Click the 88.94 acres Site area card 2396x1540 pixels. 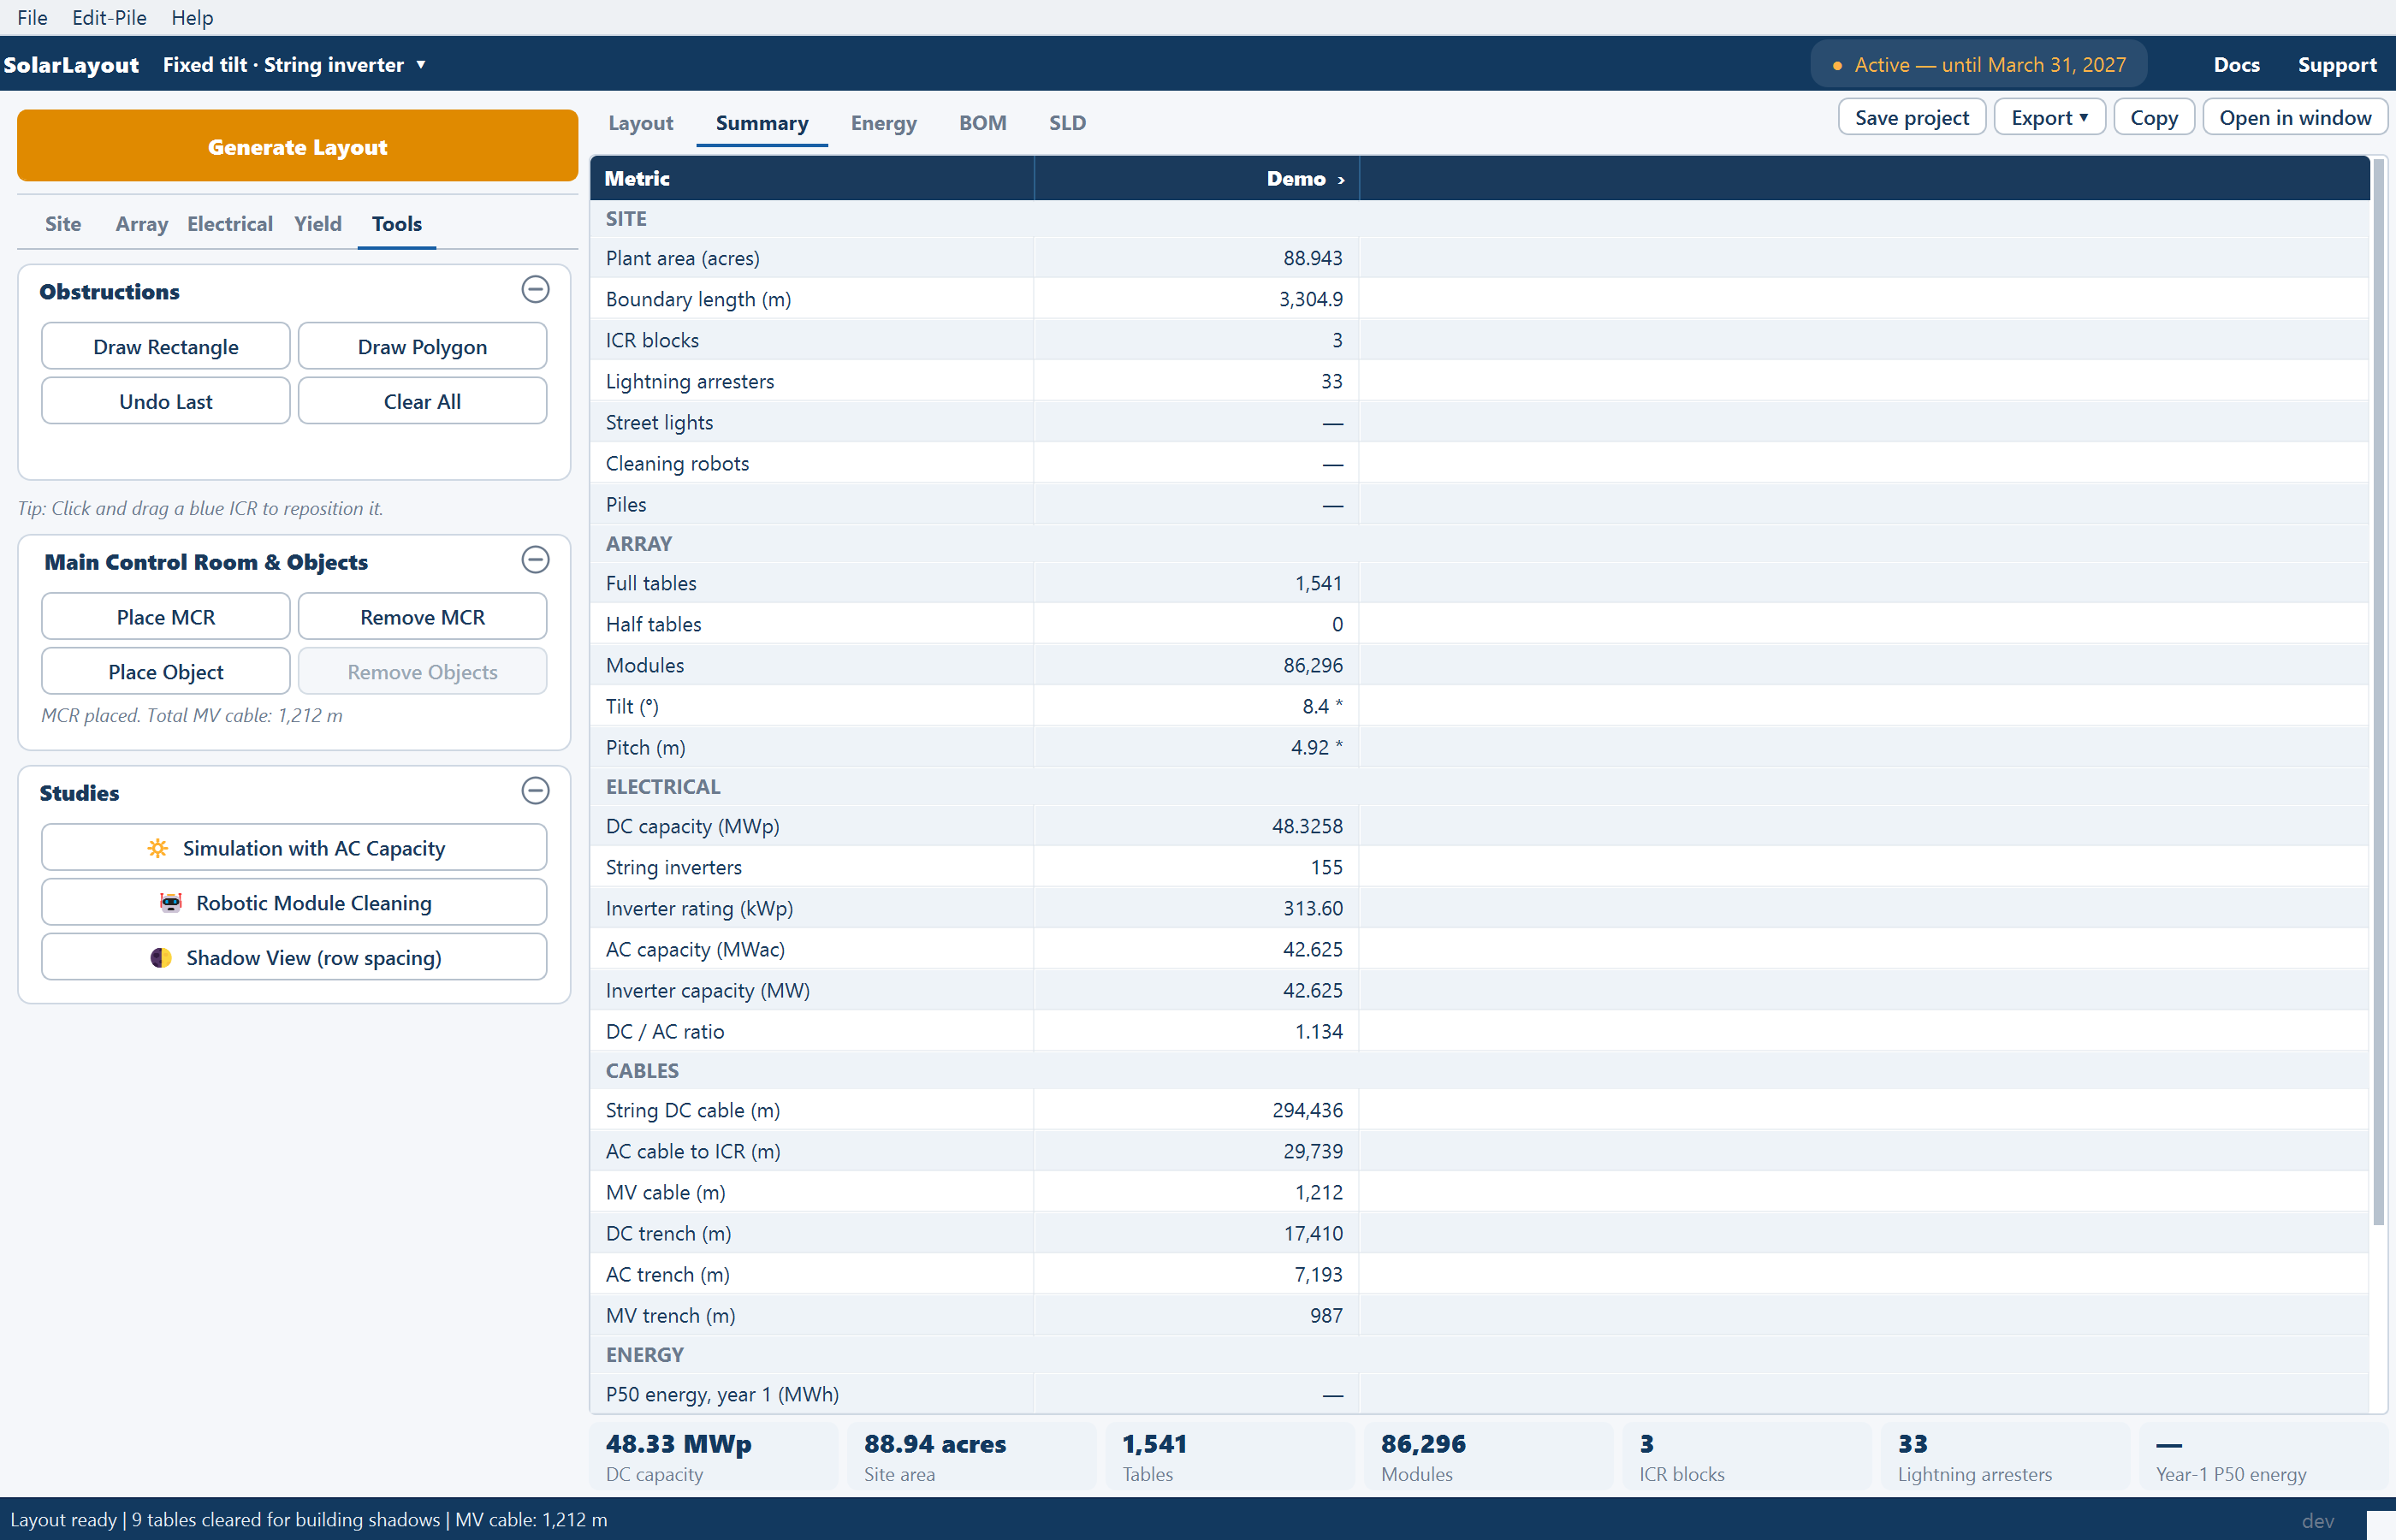[x=973, y=1456]
